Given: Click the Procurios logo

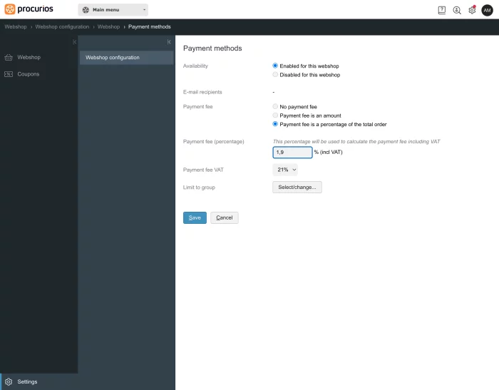Looking at the screenshot, I should (x=29, y=9).
